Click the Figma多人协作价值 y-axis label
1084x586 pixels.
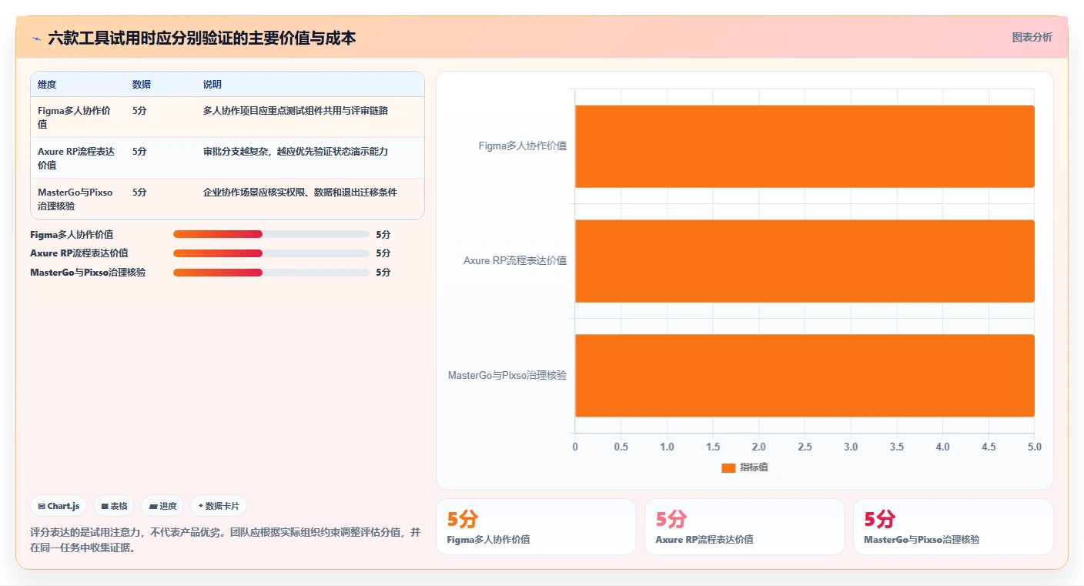pos(523,146)
